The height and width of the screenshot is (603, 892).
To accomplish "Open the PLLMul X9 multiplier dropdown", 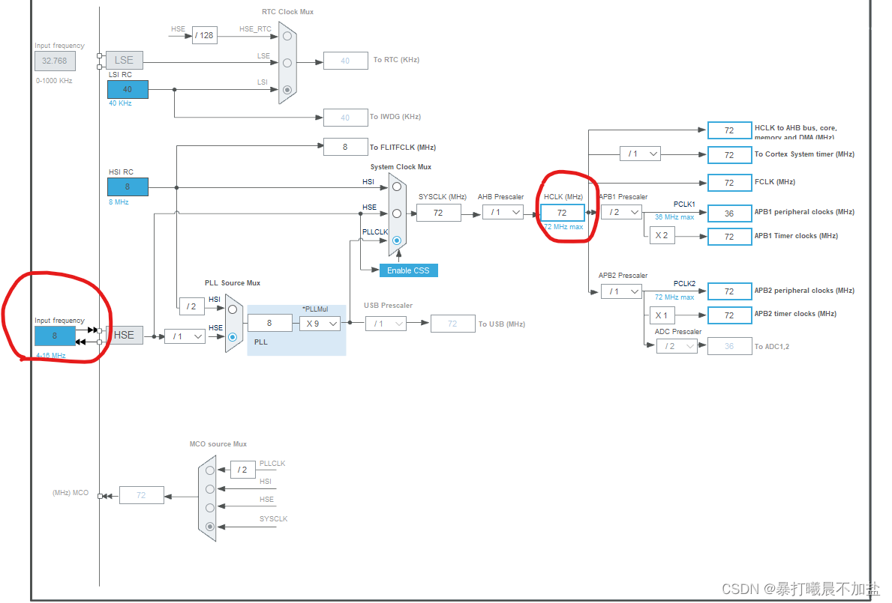I will [318, 323].
